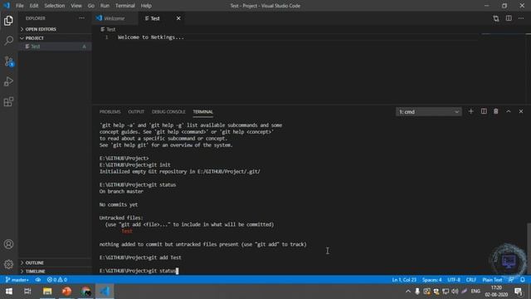Viewport: 531px width, 299px height.
Task: Close the Test editor tab
Action: [178, 18]
